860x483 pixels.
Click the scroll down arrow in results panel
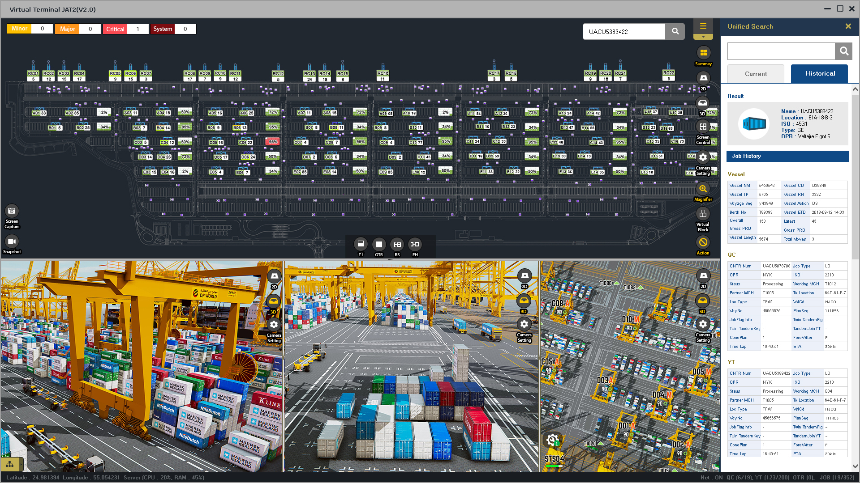pos(855,466)
